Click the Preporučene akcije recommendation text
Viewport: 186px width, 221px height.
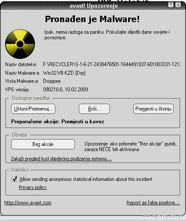(x=57, y=122)
